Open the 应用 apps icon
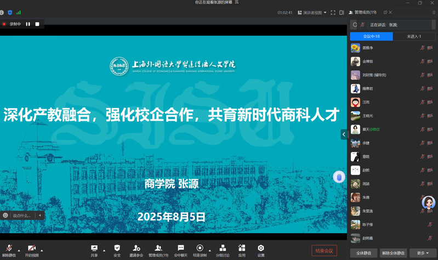 click(242, 248)
